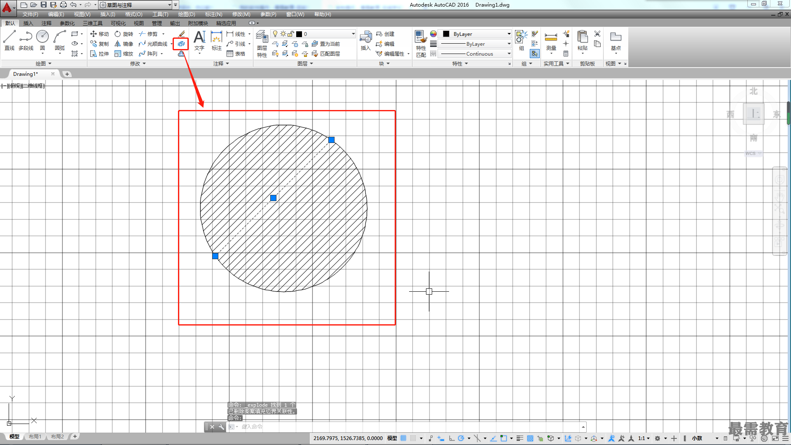Open the Continuous linetype dropdown

pyautogui.click(x=509, y=54)
